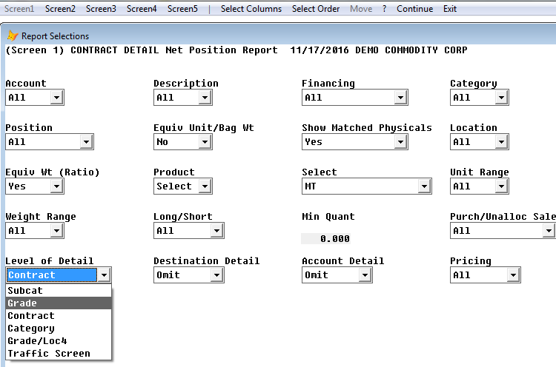Open the Long/Short dropdown
This screenshot has width=556, height=367.
point(216,231)
